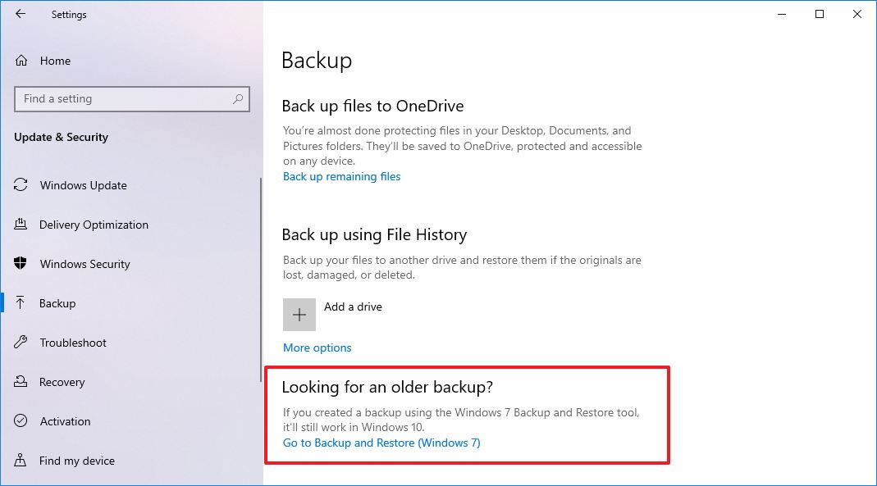
Task: Open the More options link
Action: coord(317,347)
